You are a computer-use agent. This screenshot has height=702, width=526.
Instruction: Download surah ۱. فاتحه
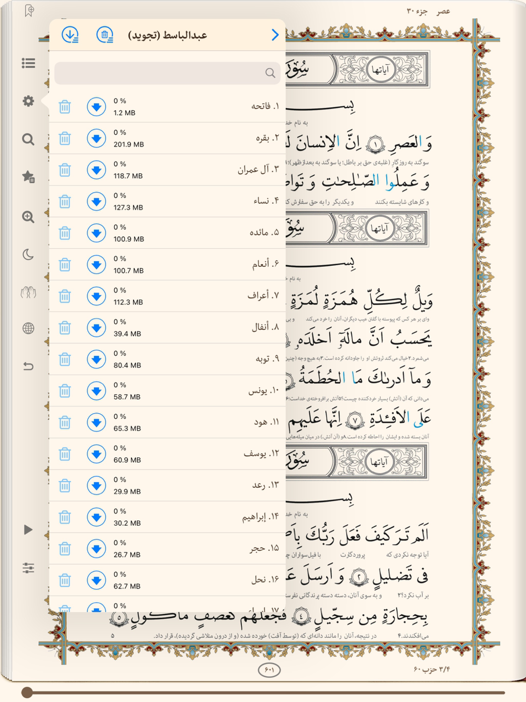pyautogui.click(x=96, y=107)
